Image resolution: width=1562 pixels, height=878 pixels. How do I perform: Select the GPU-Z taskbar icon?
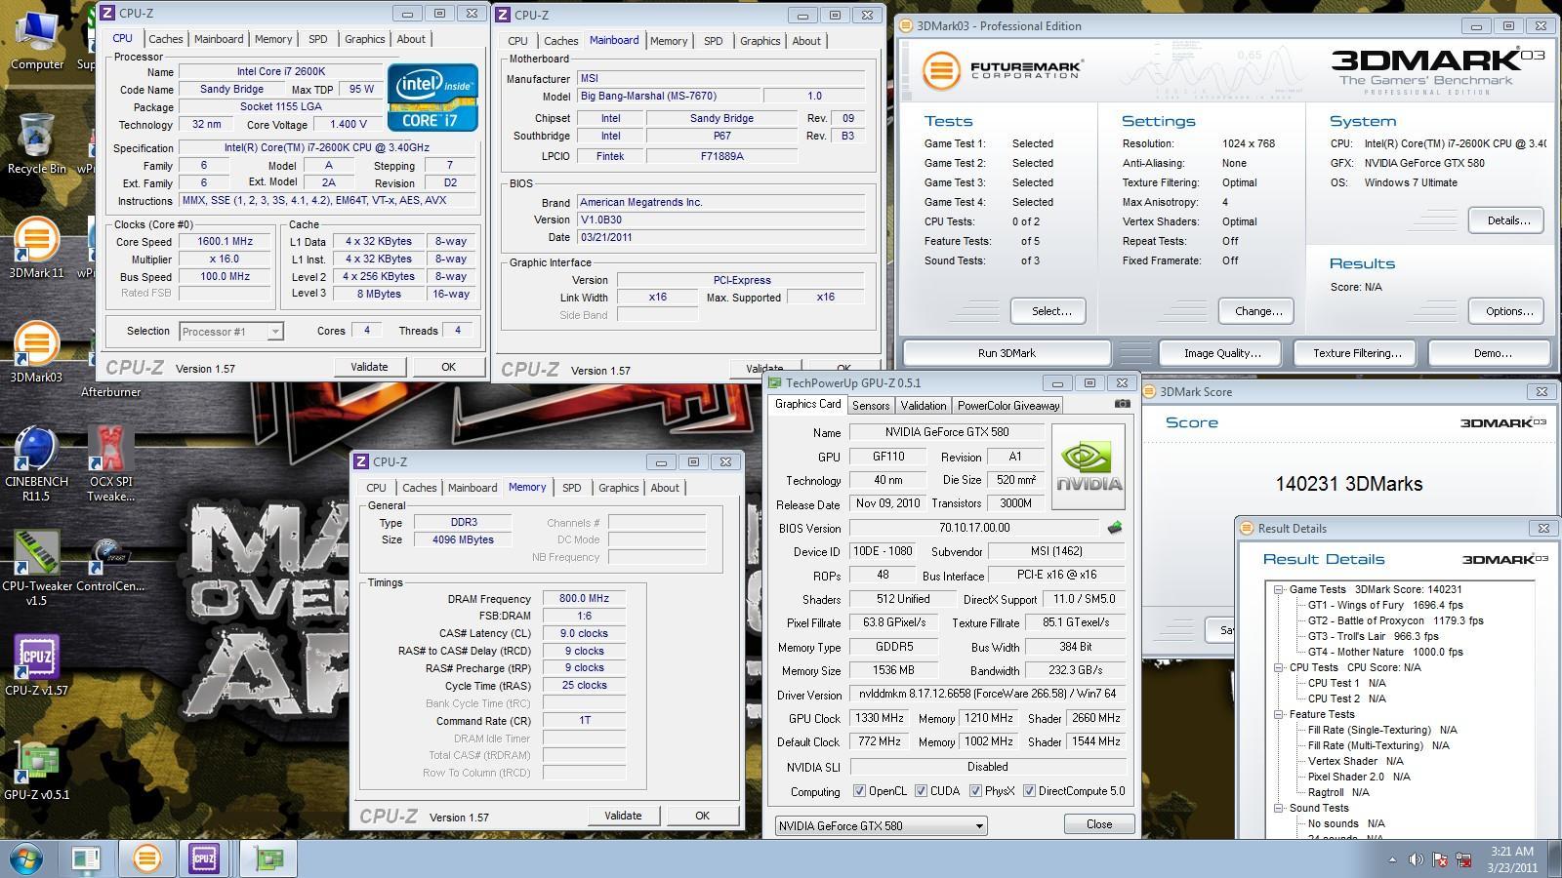click(269, 858)
